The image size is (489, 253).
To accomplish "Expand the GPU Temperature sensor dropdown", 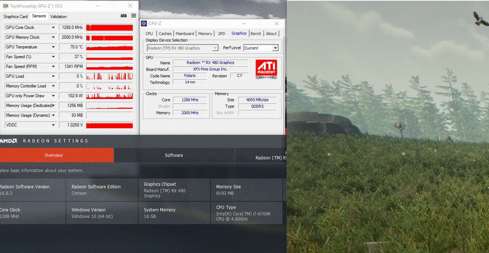I will click(x=53, y=47).
